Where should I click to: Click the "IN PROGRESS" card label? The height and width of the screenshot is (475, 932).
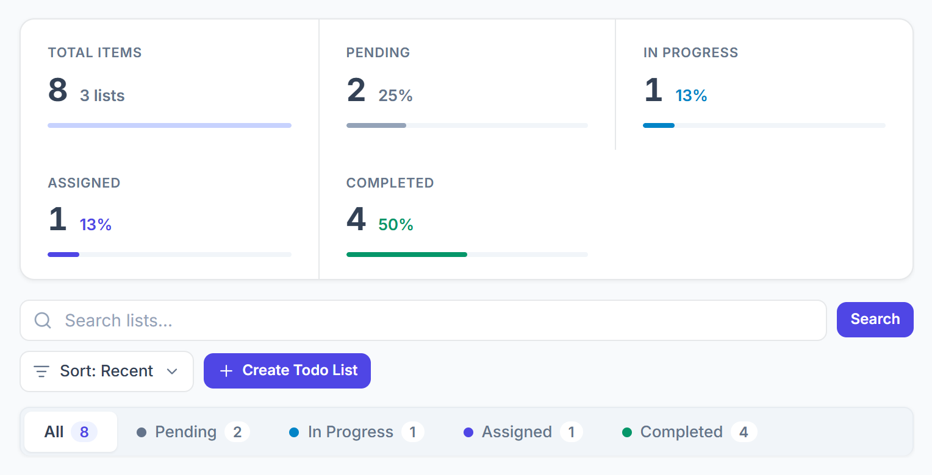(x=690, y=53)
